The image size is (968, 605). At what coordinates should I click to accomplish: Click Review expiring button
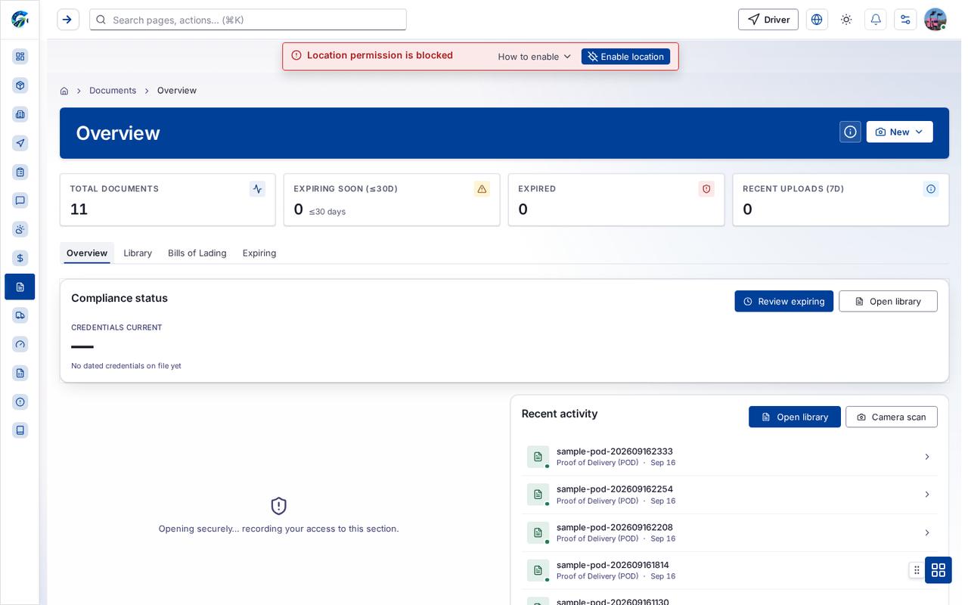[783, 301]
